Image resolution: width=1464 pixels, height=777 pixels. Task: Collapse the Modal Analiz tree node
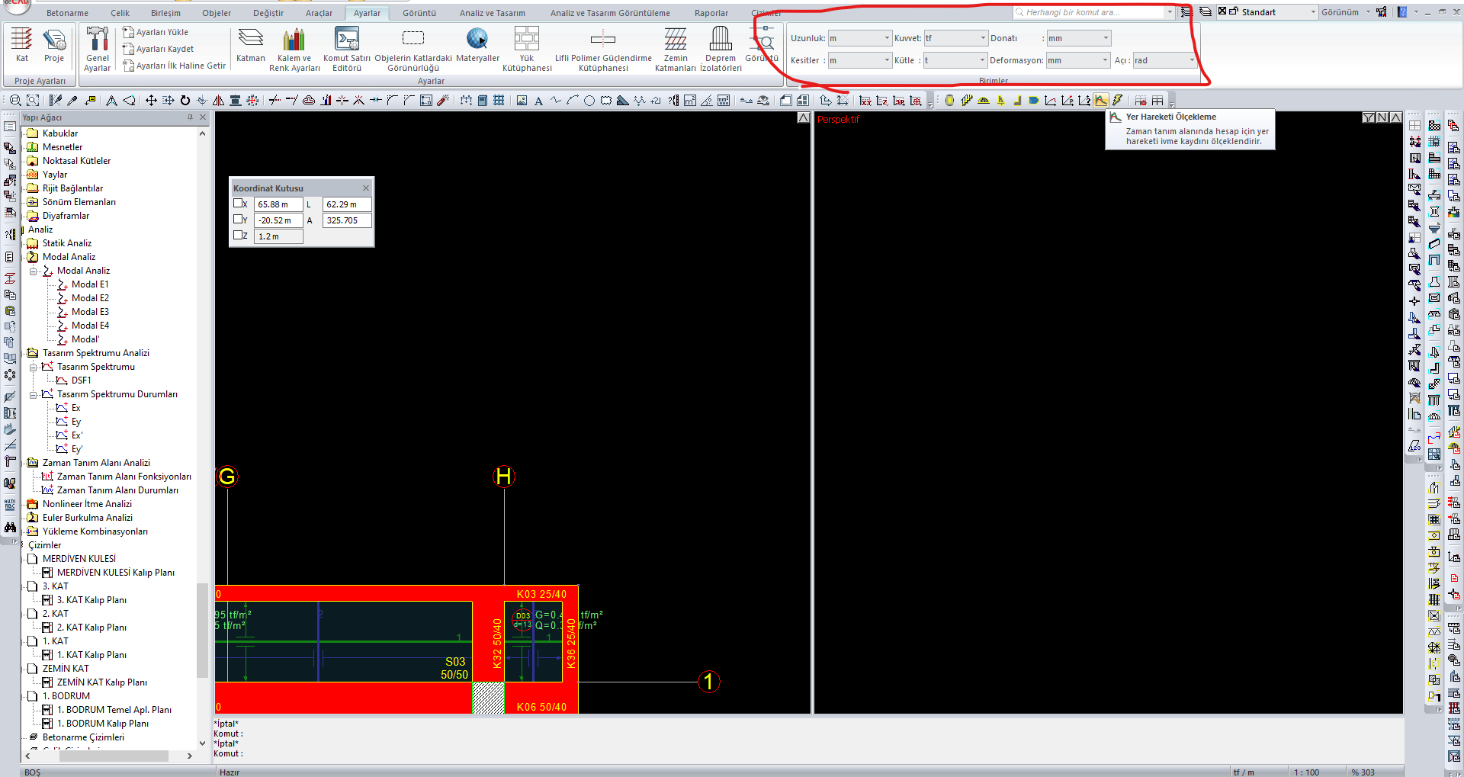tap(34, 271)
